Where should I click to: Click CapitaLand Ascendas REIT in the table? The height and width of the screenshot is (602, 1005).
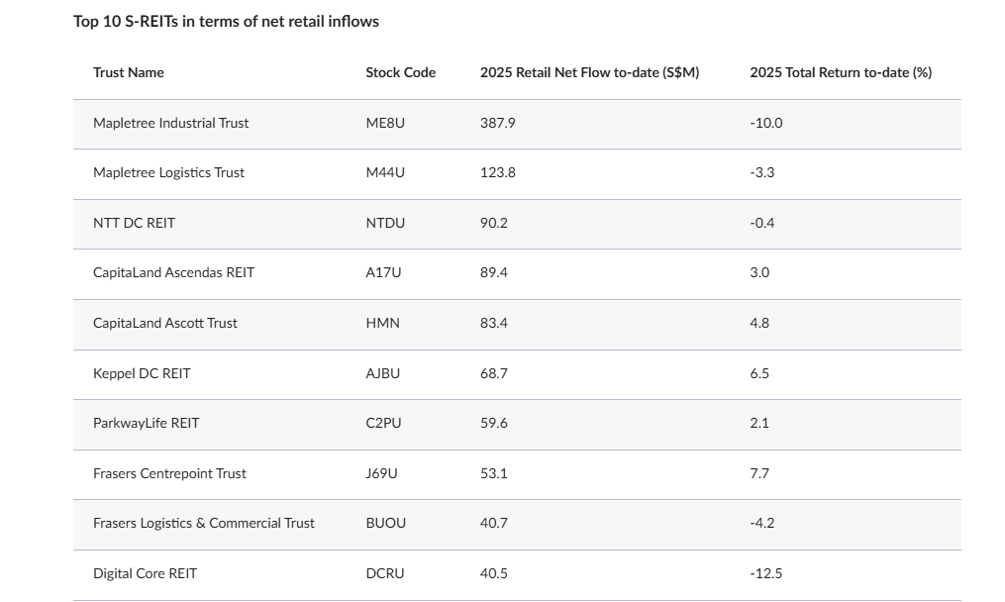tap(173, 272)
